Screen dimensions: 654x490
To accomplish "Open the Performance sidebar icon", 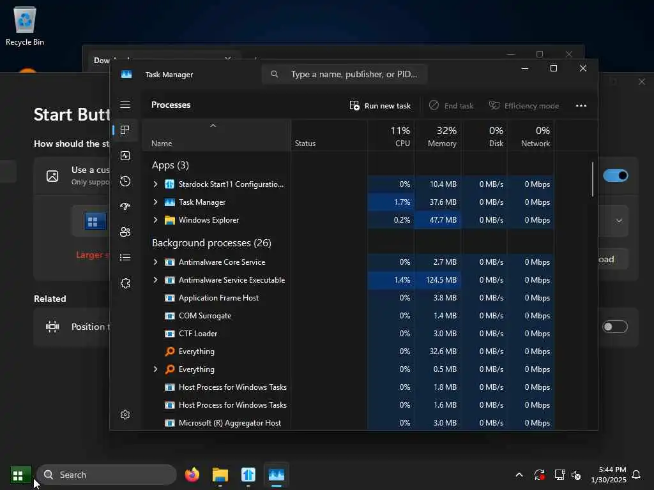I will tap(125, 156).
